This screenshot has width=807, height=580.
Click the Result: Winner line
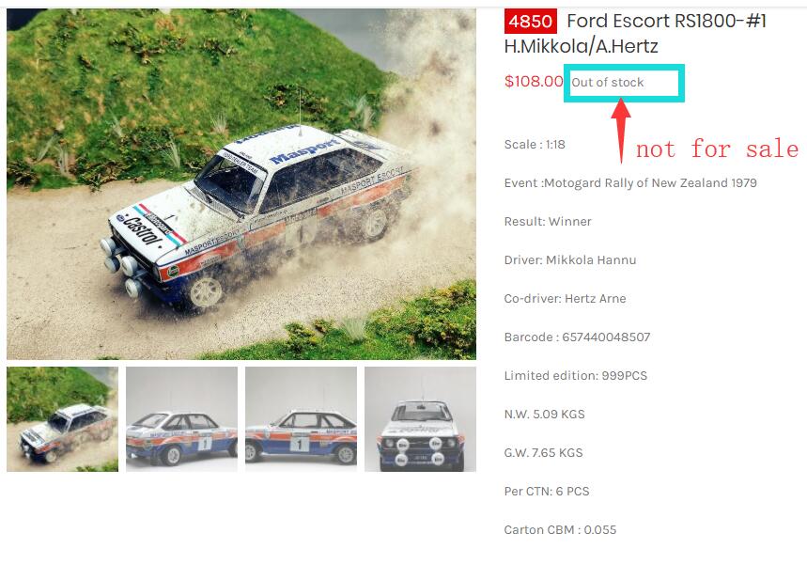(548, 222)
